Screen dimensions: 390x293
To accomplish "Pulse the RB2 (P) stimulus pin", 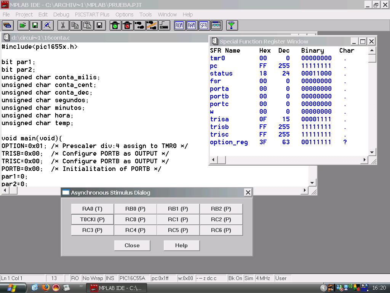I will [x=221, y=209].
